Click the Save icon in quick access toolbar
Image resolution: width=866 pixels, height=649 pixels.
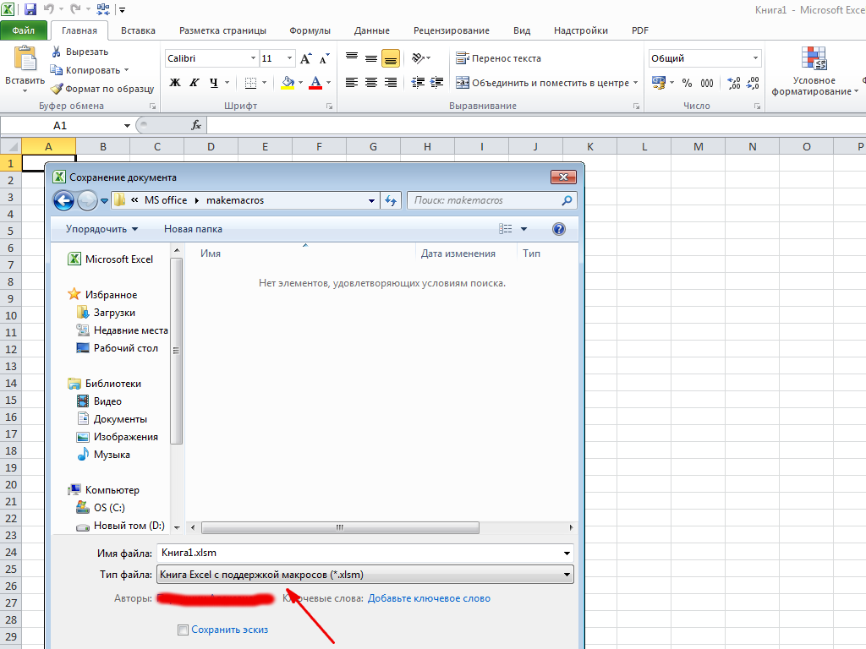tap(30, 9)
